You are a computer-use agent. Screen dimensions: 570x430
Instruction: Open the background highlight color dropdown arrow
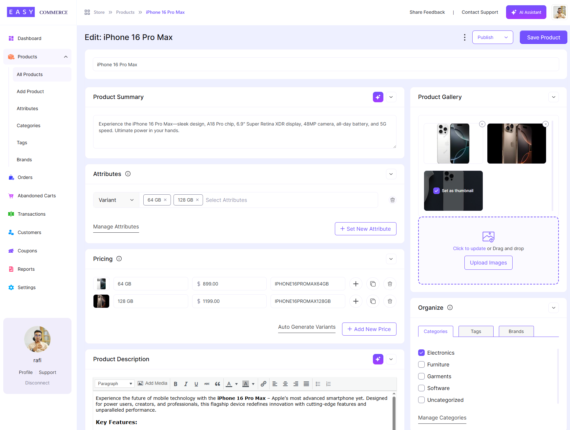(253, 384)
